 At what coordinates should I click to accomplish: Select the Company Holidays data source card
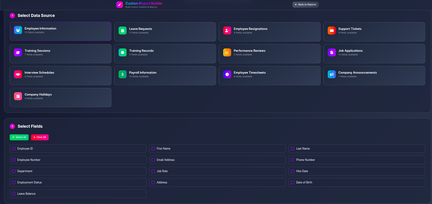pos(60,97)
